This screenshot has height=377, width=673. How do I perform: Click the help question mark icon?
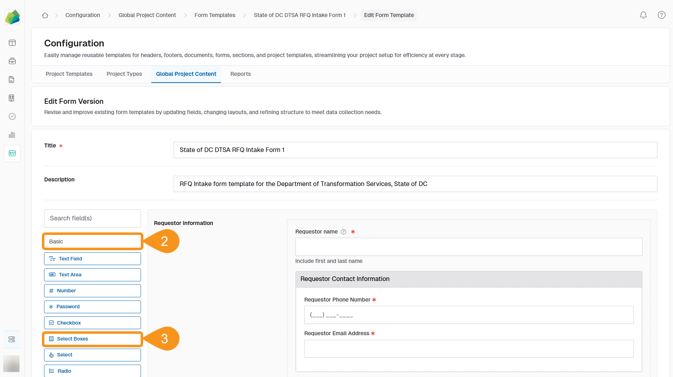click(x=661, y=15)
